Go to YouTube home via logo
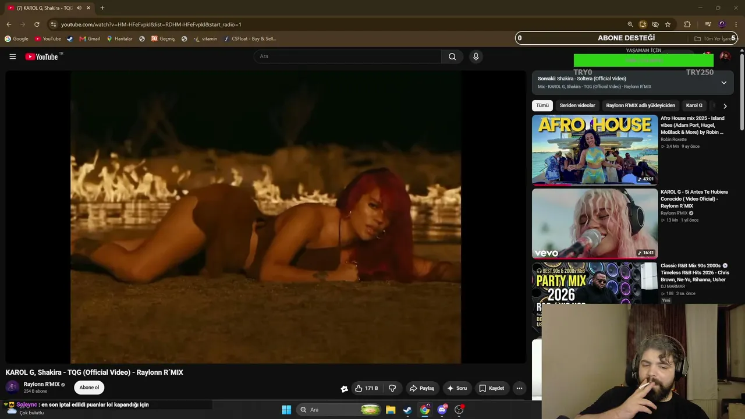Screen dimensions: 745x419 [x=42, y=56]
